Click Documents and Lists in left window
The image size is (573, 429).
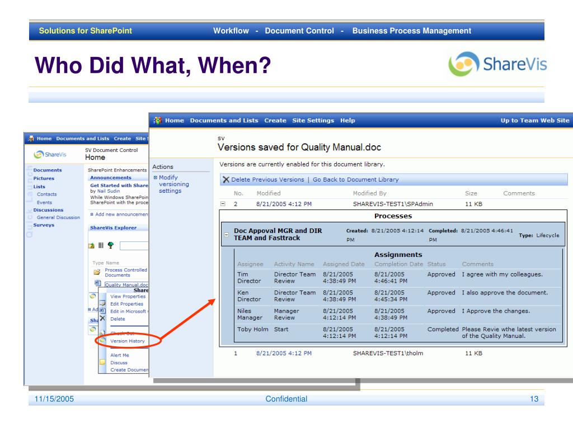[x=83, y=139]
